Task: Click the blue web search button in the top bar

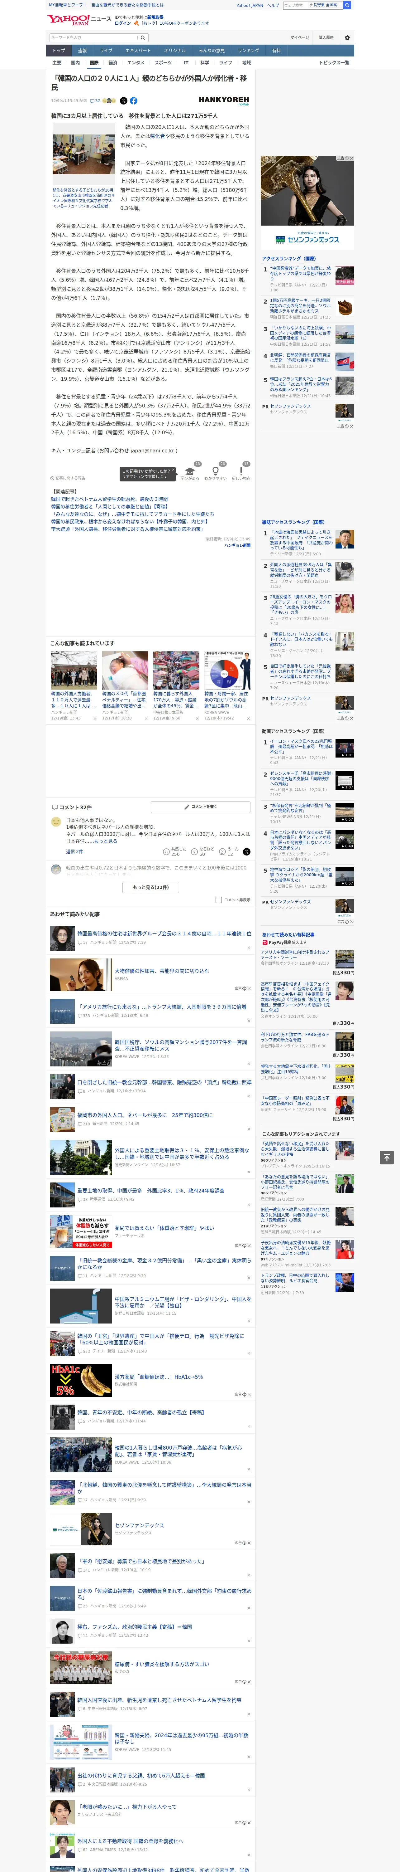Action: click(347, 5)
